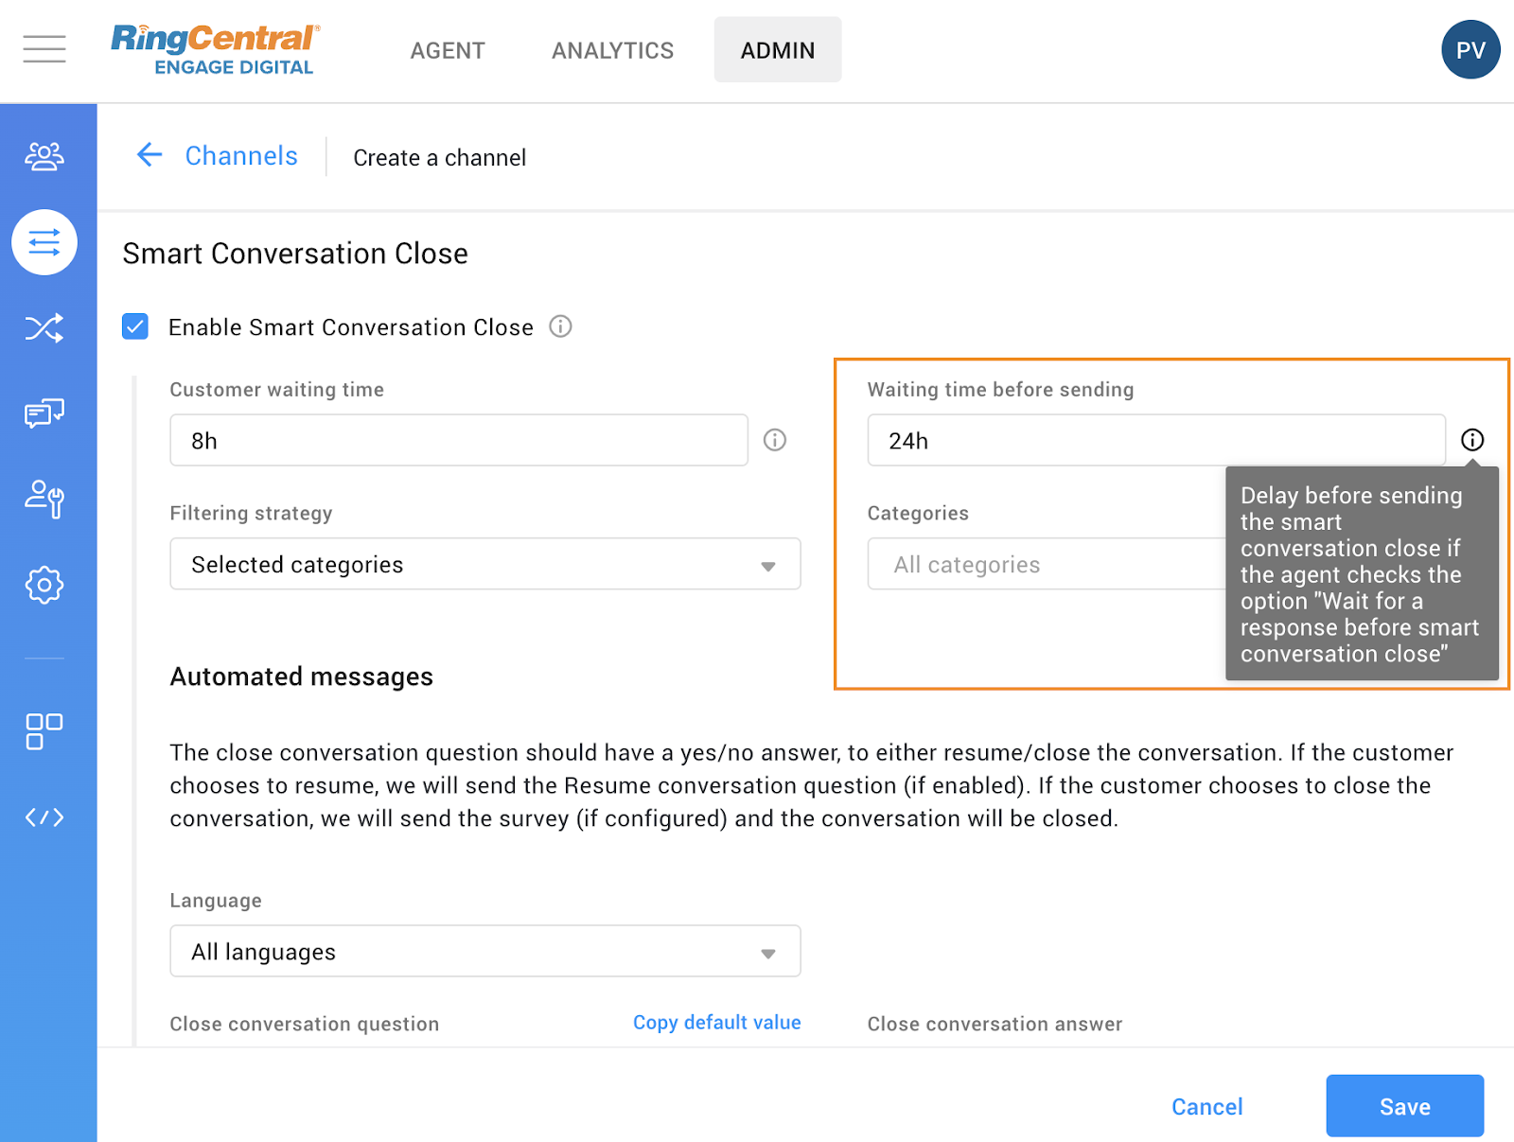
Task: Click the Copy default value link
Action: [716, 1022]
